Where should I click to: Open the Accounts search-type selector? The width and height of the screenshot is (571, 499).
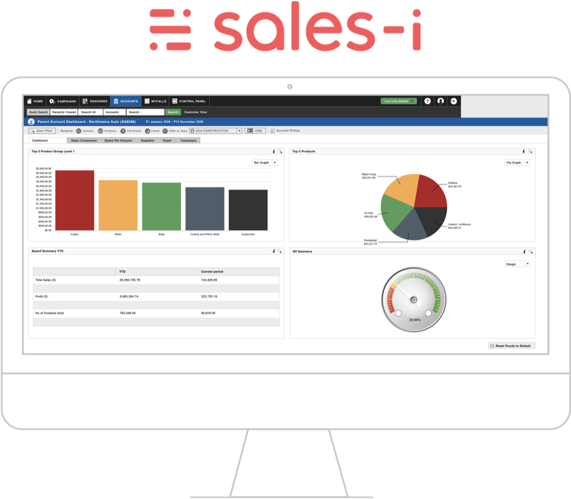coord(115,112)
